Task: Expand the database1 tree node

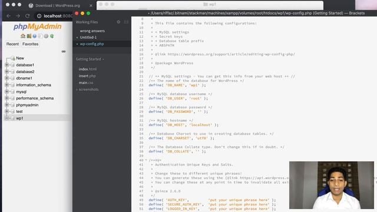Action: 6,65
